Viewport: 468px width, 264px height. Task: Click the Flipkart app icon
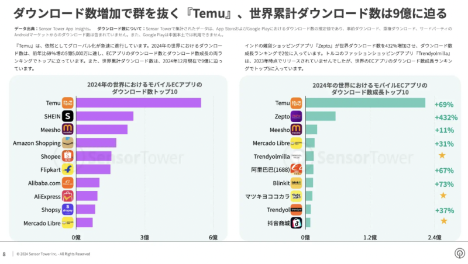click(68, 169)
